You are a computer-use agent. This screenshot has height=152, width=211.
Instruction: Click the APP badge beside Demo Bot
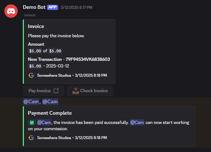(x=53, y=7)
